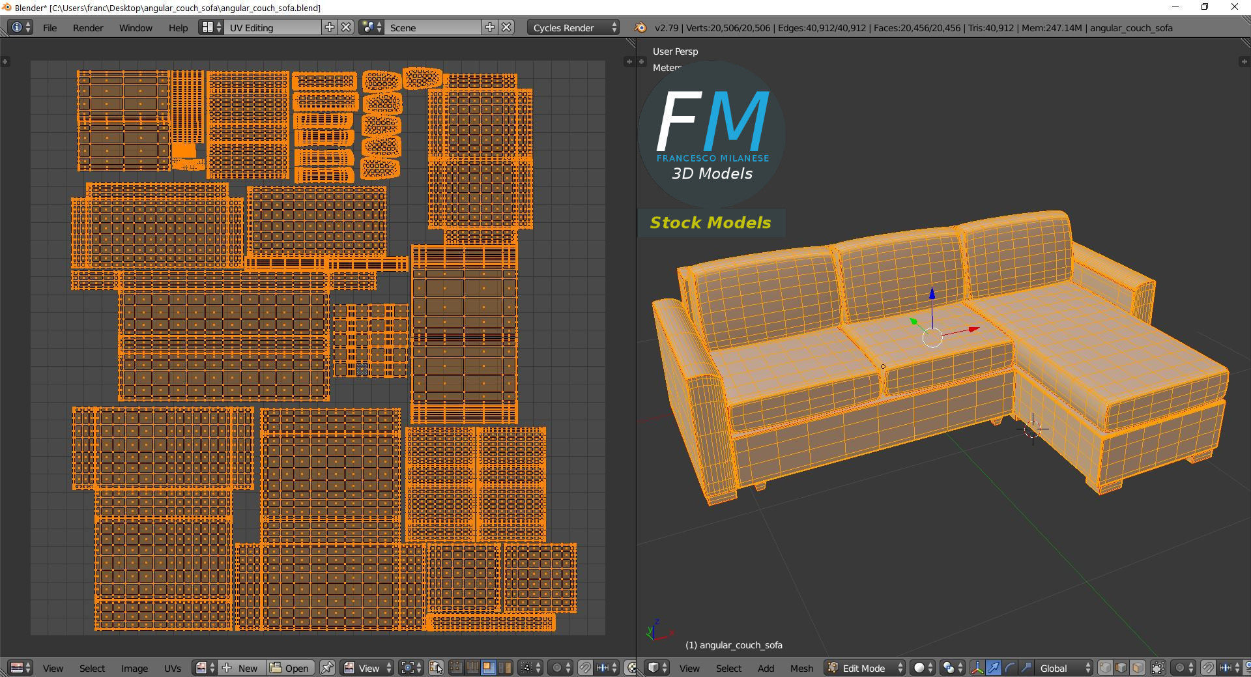Image resolution: width=1251 pixels, height=677 pixels.
Task: Open the 3D pivot point selector
Action: click(x=952, y=668)
